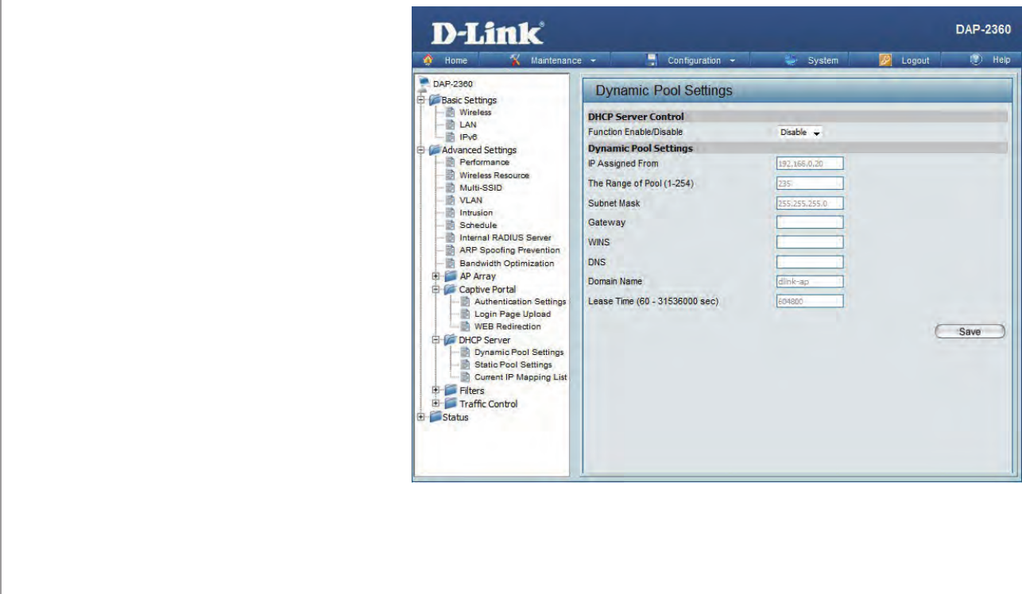Click the DNS input field
This screenshot has height=594, width=1022.
point(809,261)
